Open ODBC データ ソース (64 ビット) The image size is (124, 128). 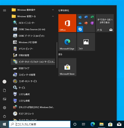pyautogui.click(x=33, y=36)
